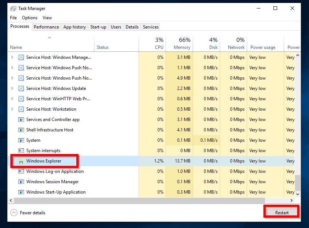Viewport: 309px width, 228px height.
Task: Click gear icon of Service Host: Windows Update
Action: tap(21, 88)
